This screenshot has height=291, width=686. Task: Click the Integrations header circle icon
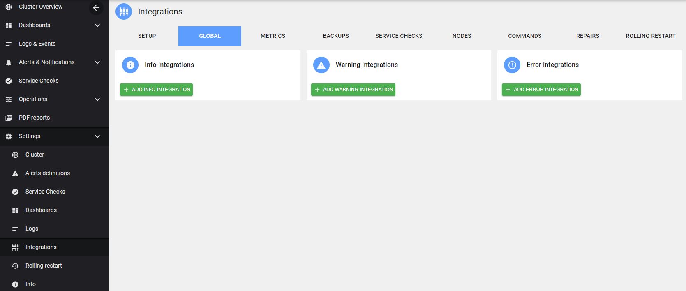pyautogui.click(x=124, y=12)
